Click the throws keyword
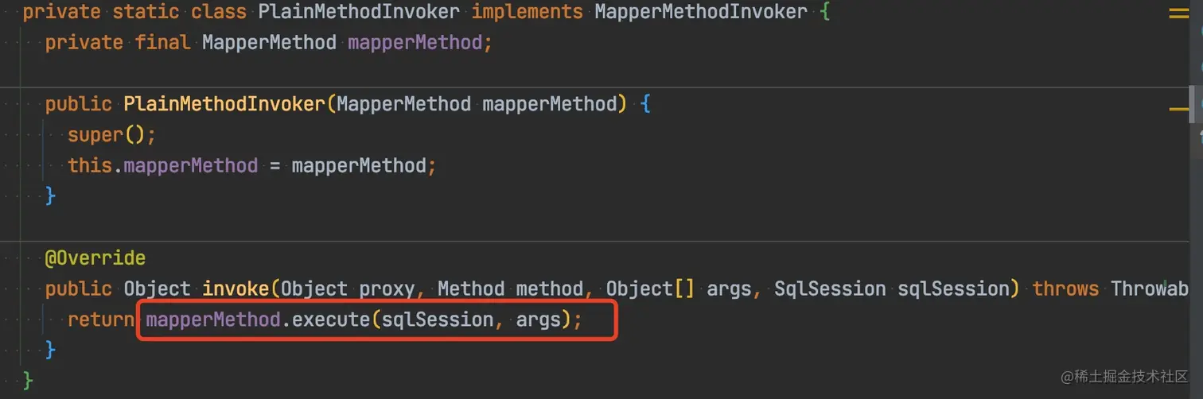The image size is (1203, 399). pos(1065,289)
